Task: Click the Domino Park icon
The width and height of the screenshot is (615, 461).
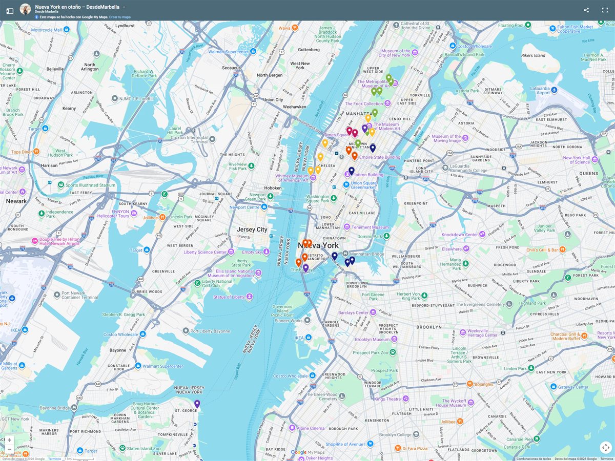Action: (x=386, y=236)
